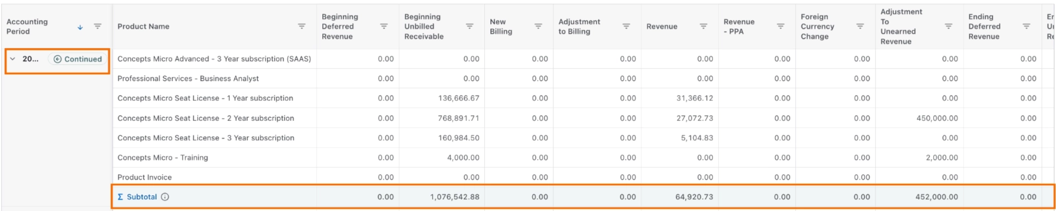This screenshot has width=1056, height=211.
Task: Click the Product Name column header
Action: point(144,26)
